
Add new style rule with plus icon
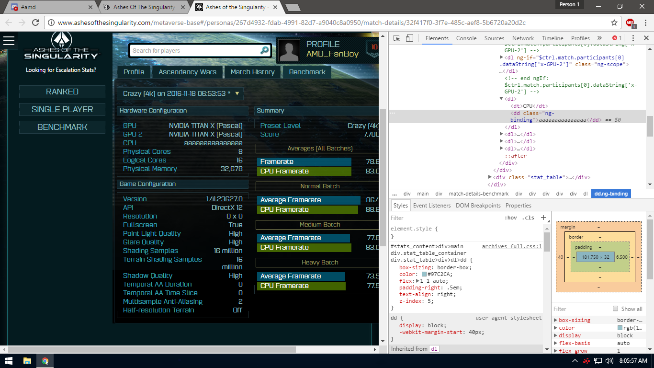point(543,218)
